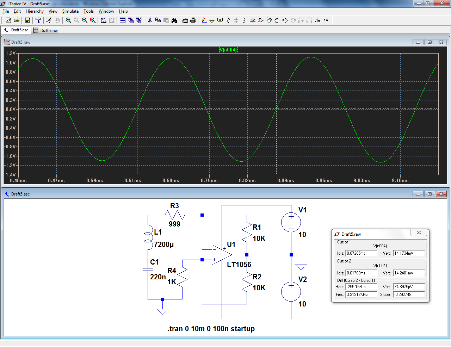The height and width of the screenshot is (347, 451).
Task: Click the Save diskette icon
Action: pos(27,20)
